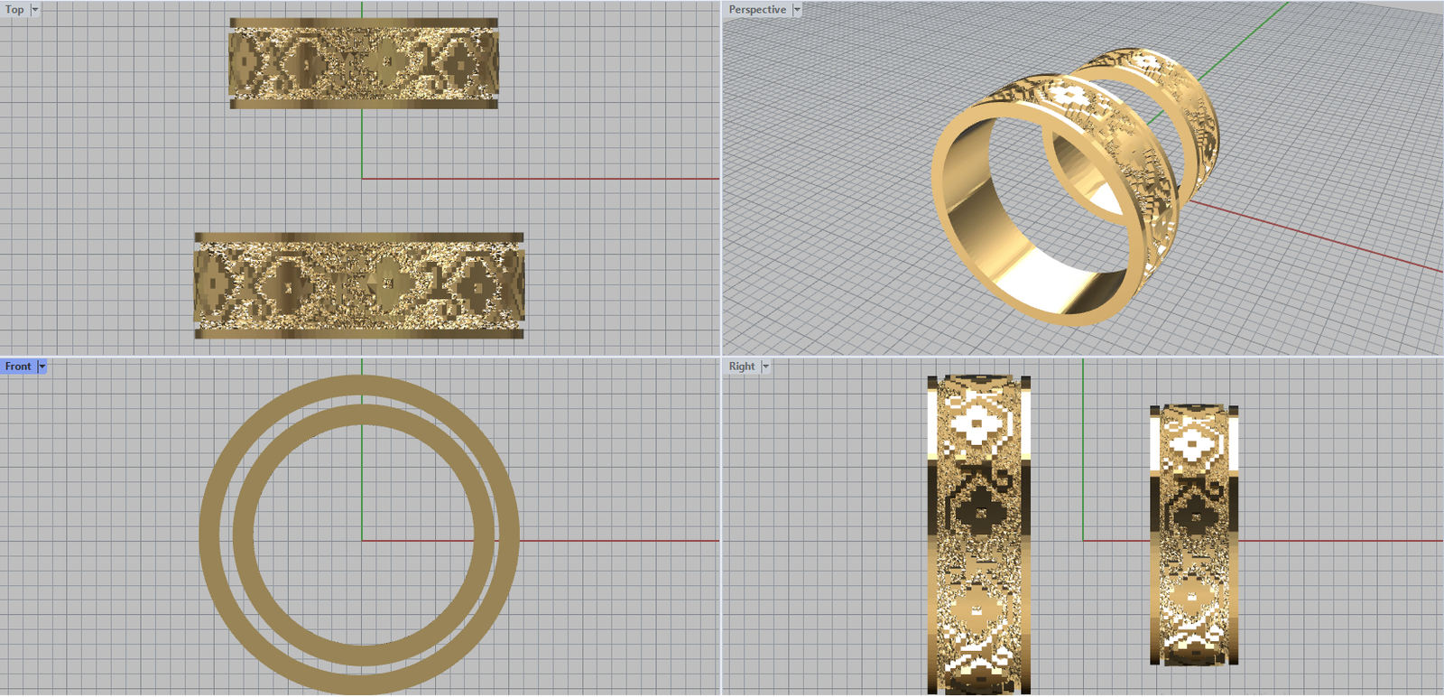
Task: Click the Perspective viewport title label
Action: point(757,10)
